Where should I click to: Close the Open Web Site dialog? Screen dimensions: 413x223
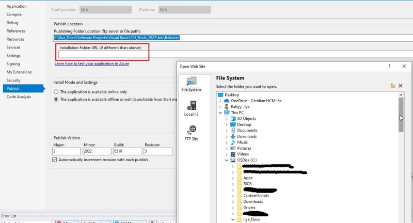pyautogui.click(x=404, y=67)
